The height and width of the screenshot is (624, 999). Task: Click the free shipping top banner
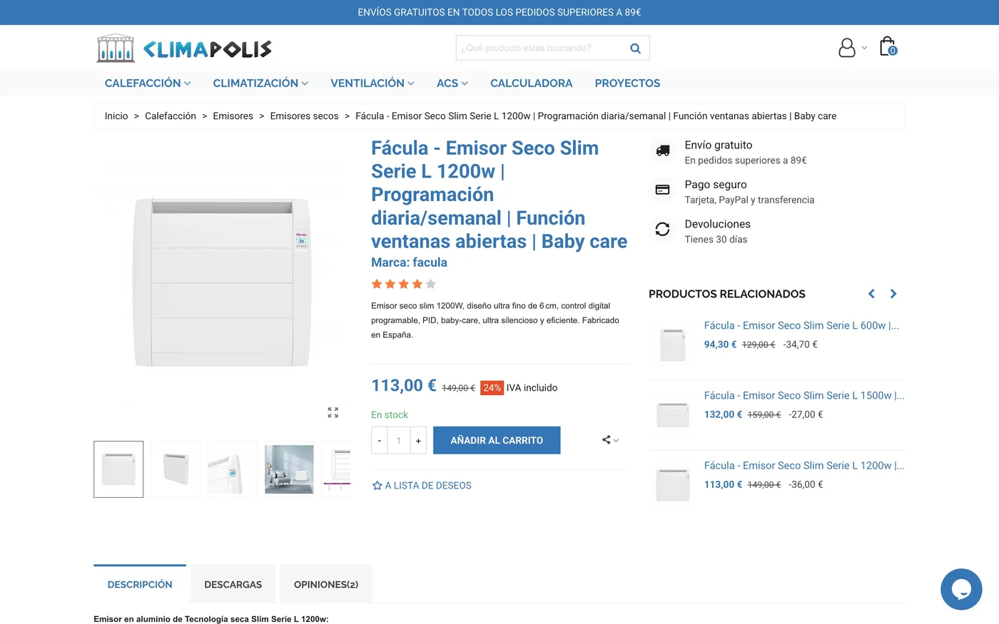499,12
